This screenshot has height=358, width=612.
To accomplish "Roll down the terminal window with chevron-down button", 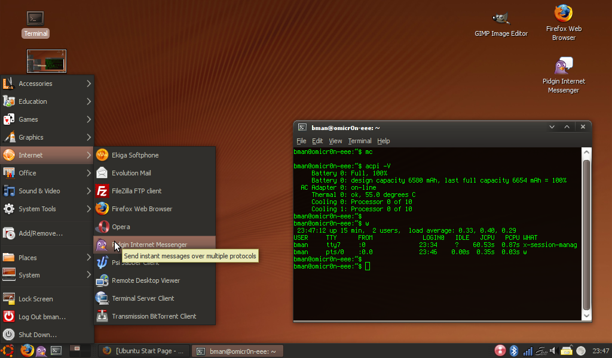I will (552, 127).
